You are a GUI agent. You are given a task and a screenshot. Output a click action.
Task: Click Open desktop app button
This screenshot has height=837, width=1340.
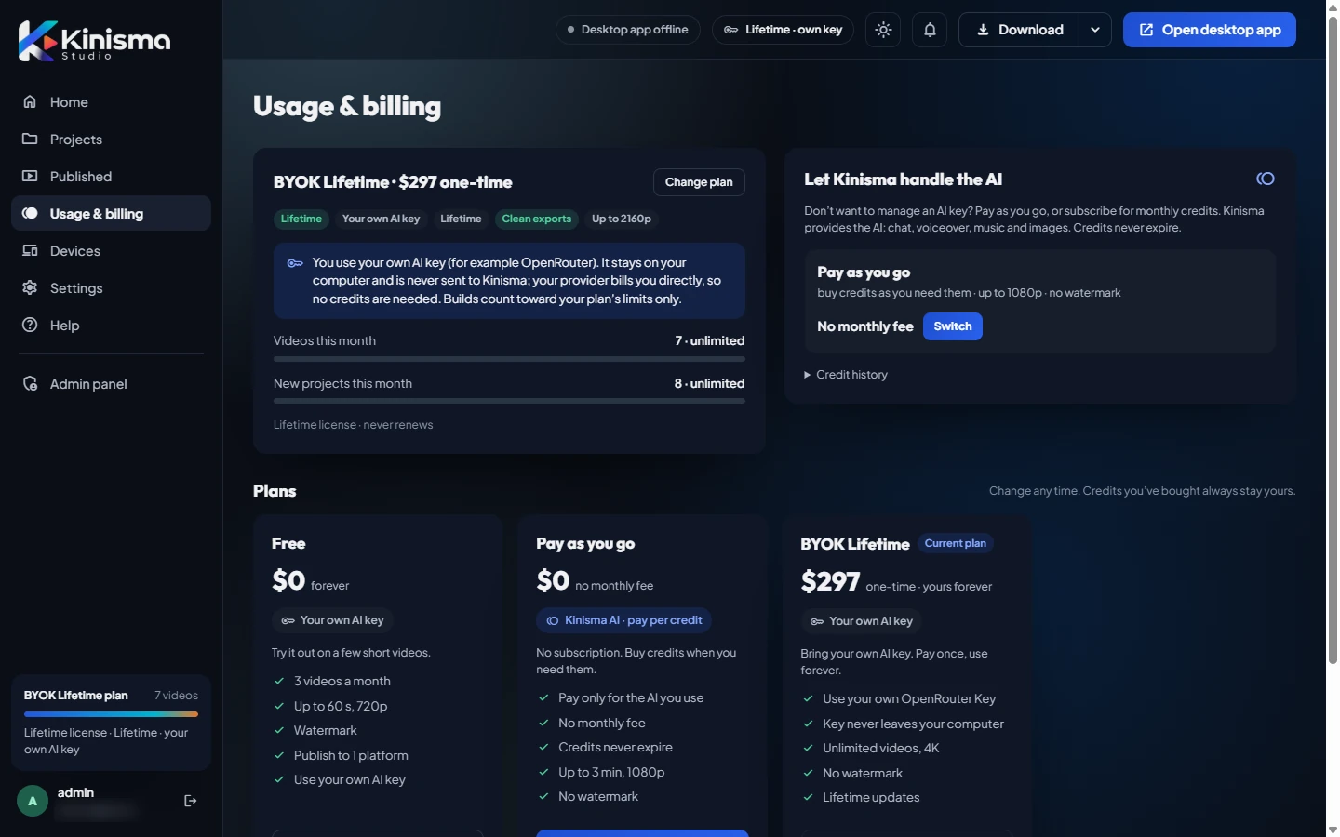click(x=1210, y=30)
